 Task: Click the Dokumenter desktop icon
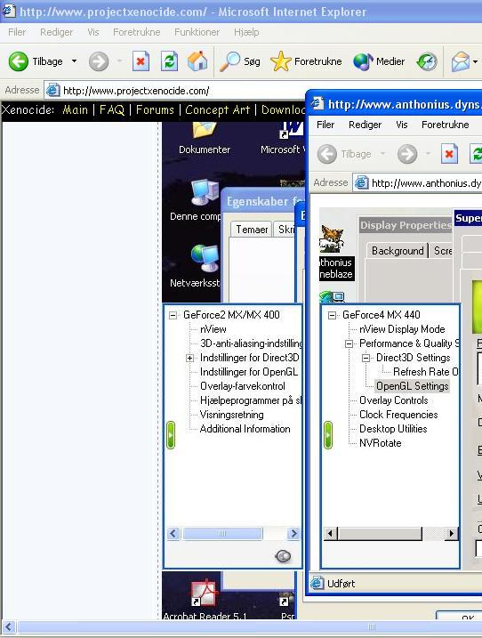(205, 138)
